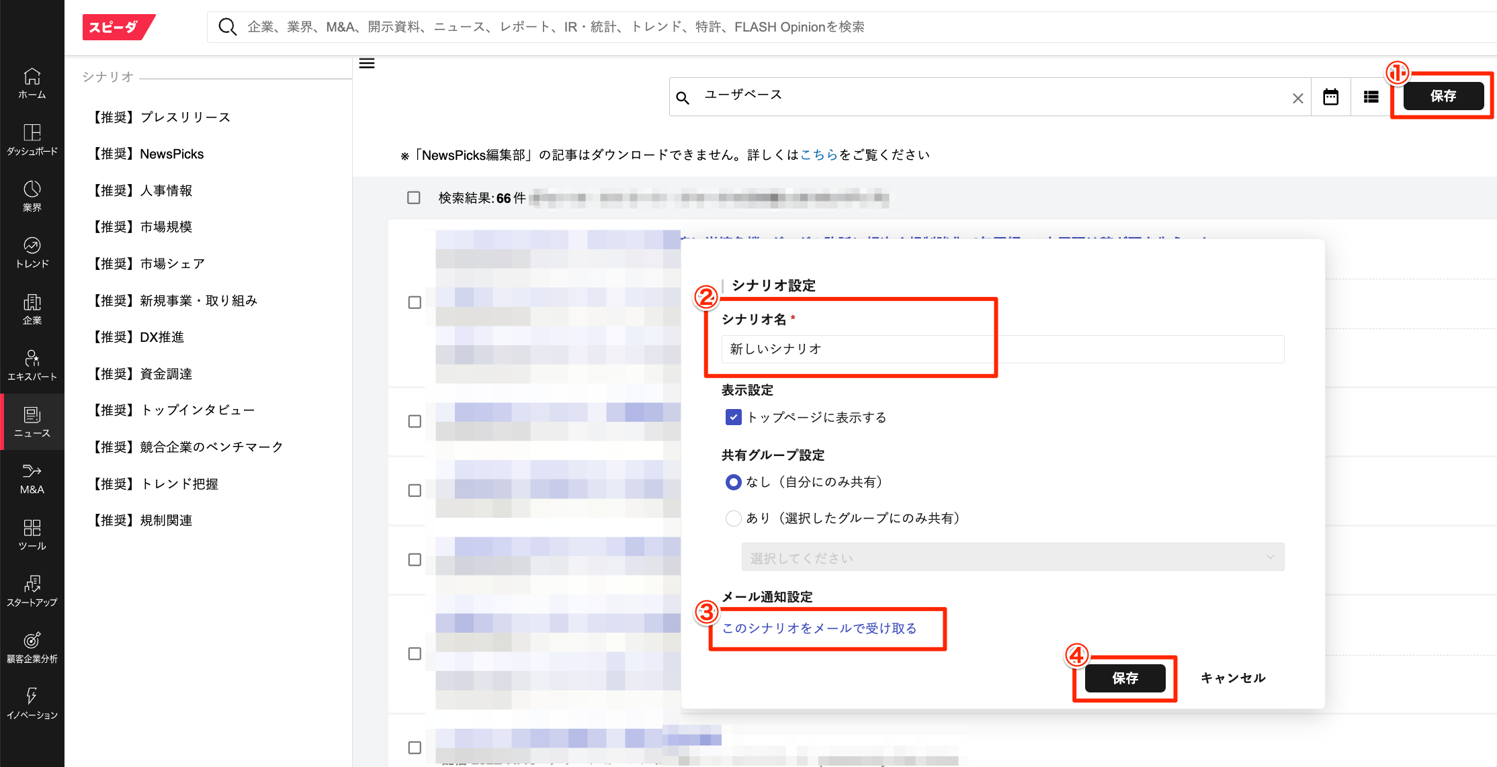Open 【推奨】DX推進 scenario

pyautogui.click(x=138, y=337)
